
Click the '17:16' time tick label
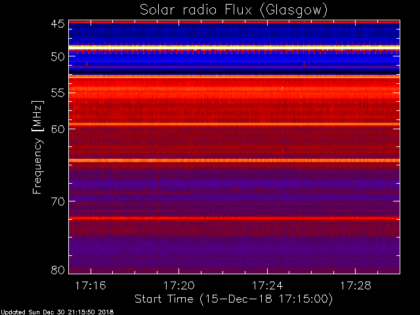click(91, 286)
